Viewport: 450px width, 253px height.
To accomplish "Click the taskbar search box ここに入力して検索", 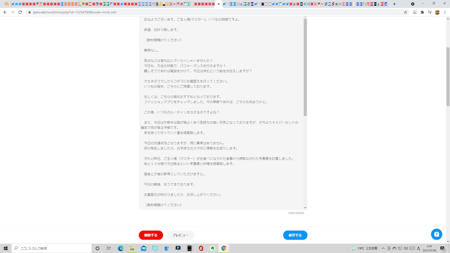I will (52, 248).
